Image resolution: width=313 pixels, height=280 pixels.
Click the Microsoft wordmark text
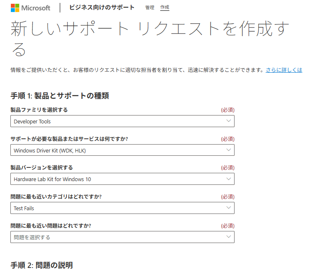(36, 8)
